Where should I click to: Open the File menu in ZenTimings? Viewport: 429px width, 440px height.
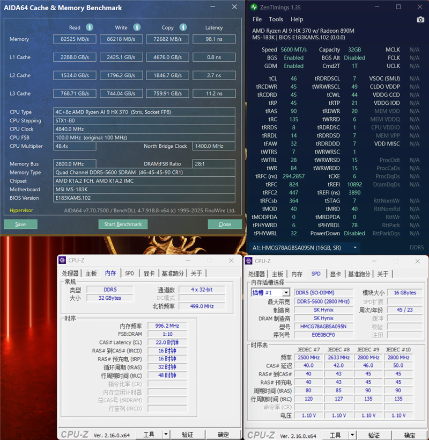(257, 19)
